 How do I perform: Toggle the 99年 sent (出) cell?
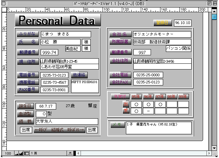click(x=183, y=104)
